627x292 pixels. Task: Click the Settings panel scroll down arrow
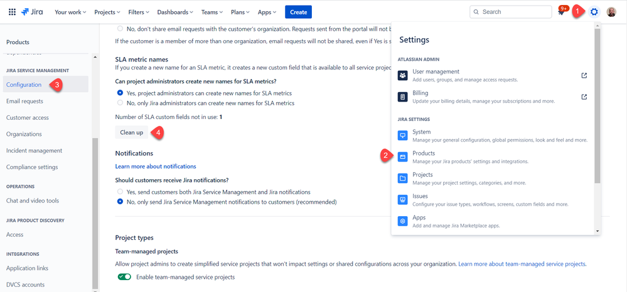pos(598,231)
